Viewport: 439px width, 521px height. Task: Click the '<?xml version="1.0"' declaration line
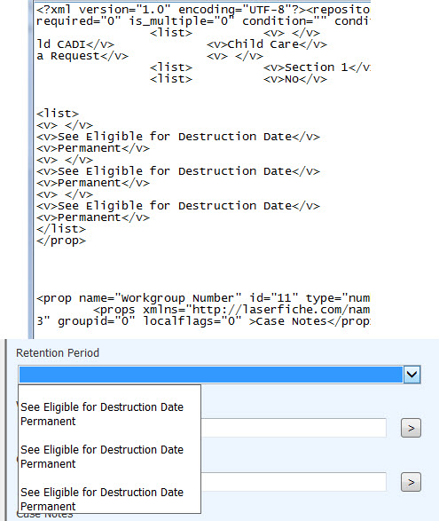coord(203,10)
